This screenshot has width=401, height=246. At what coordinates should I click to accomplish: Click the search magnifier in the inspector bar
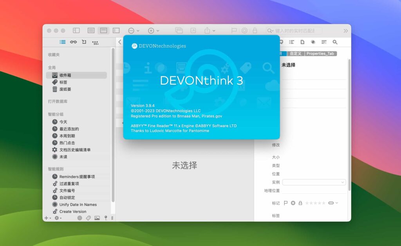pos(335,42)
